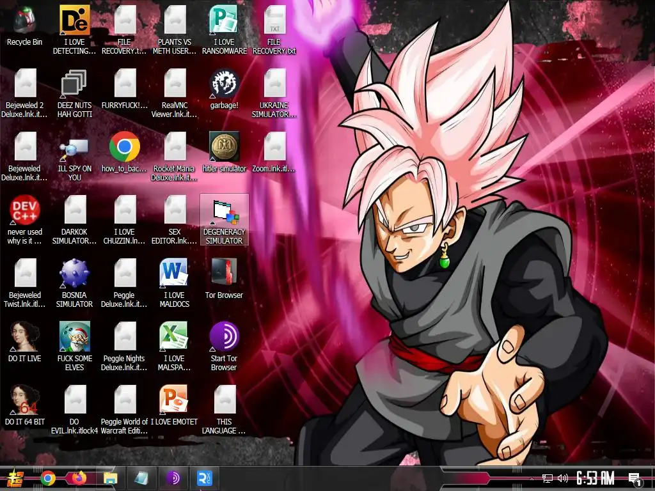
Task: Open RealVNC from the taskbar
Action: tap(205, 478)
